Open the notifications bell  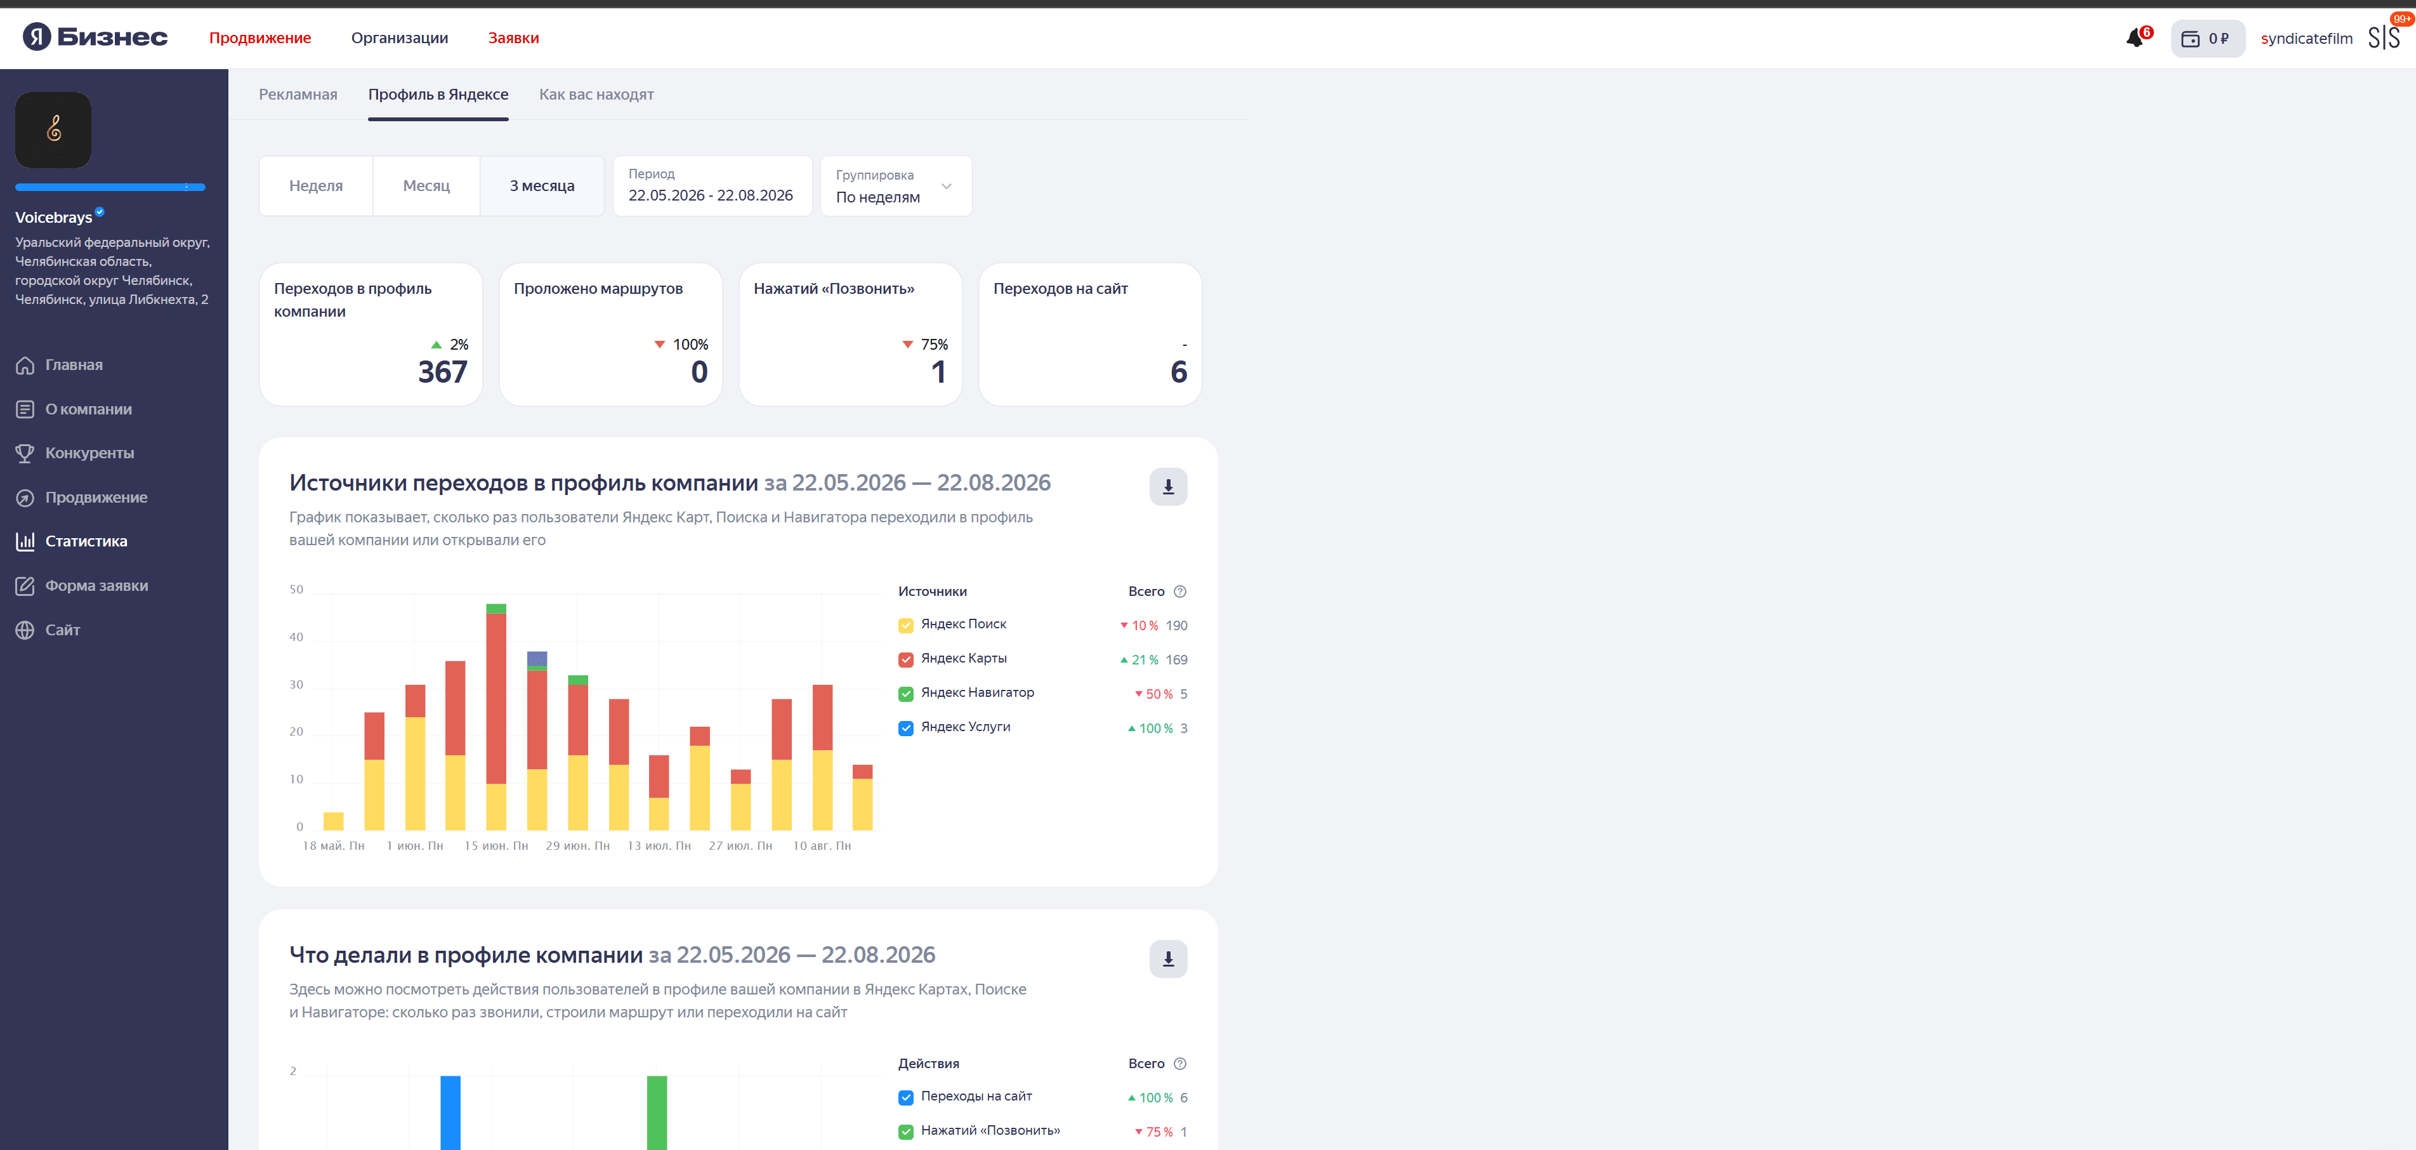(2136, 39)
